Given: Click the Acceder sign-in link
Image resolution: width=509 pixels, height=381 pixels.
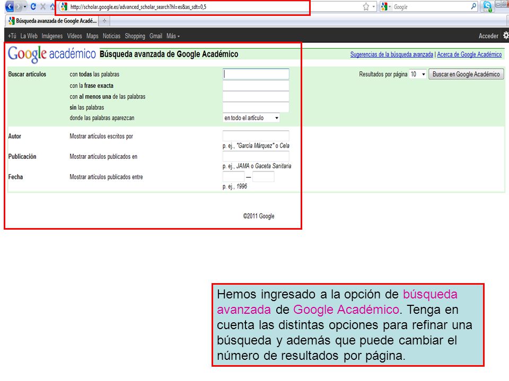Looking at the screenshot, I should click(x=488, y=36).
